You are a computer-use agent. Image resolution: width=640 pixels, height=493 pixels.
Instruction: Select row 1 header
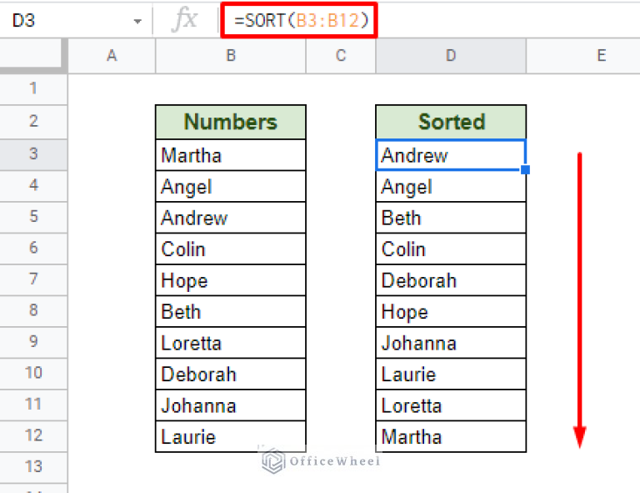click(x=33, y=88)
